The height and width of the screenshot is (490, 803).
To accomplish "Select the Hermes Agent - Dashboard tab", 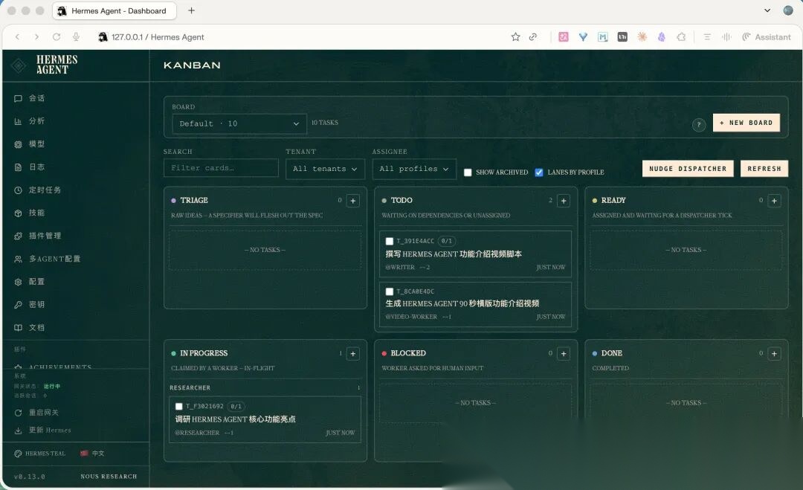I will pyautogui.click(x=115, y=10).
